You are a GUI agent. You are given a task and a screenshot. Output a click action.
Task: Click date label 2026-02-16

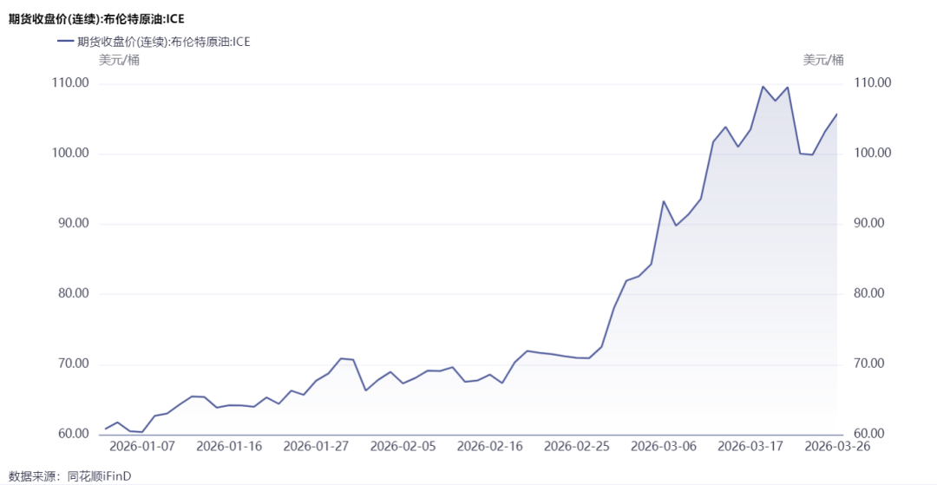pyautogui.click(x=490, y=447)
